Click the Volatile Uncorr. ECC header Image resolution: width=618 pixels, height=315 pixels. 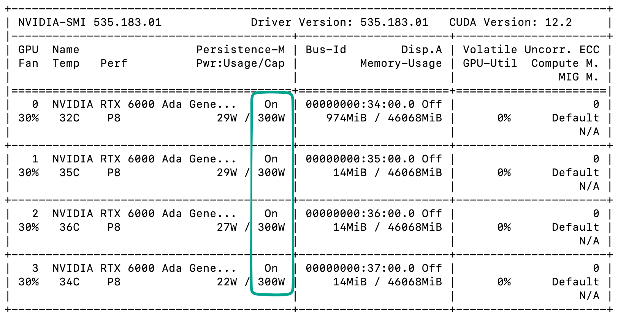531,50
